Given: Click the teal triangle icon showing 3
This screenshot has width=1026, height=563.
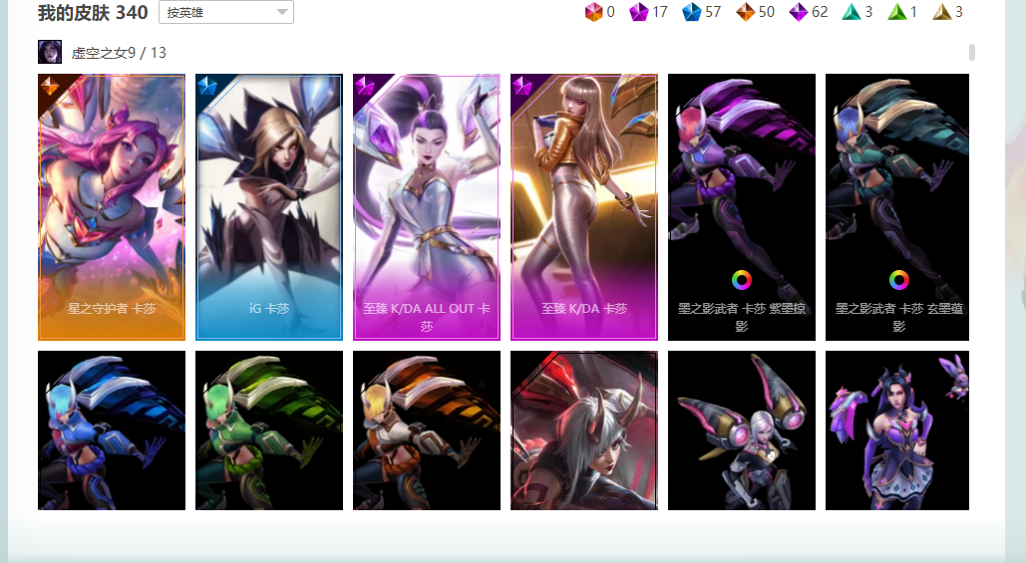Looking at the screenshot, I should click(x=852, y=12).
